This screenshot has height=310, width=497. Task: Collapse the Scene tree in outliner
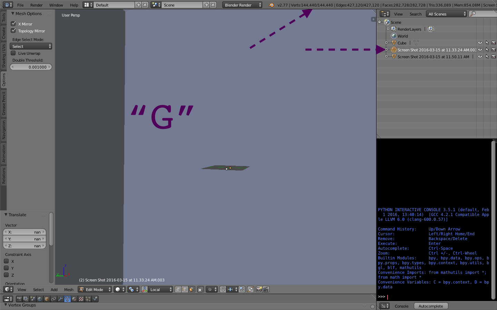tap(380, 22)
